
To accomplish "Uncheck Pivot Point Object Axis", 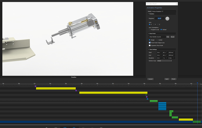I will pyautogui.click(x=150, y=43).
